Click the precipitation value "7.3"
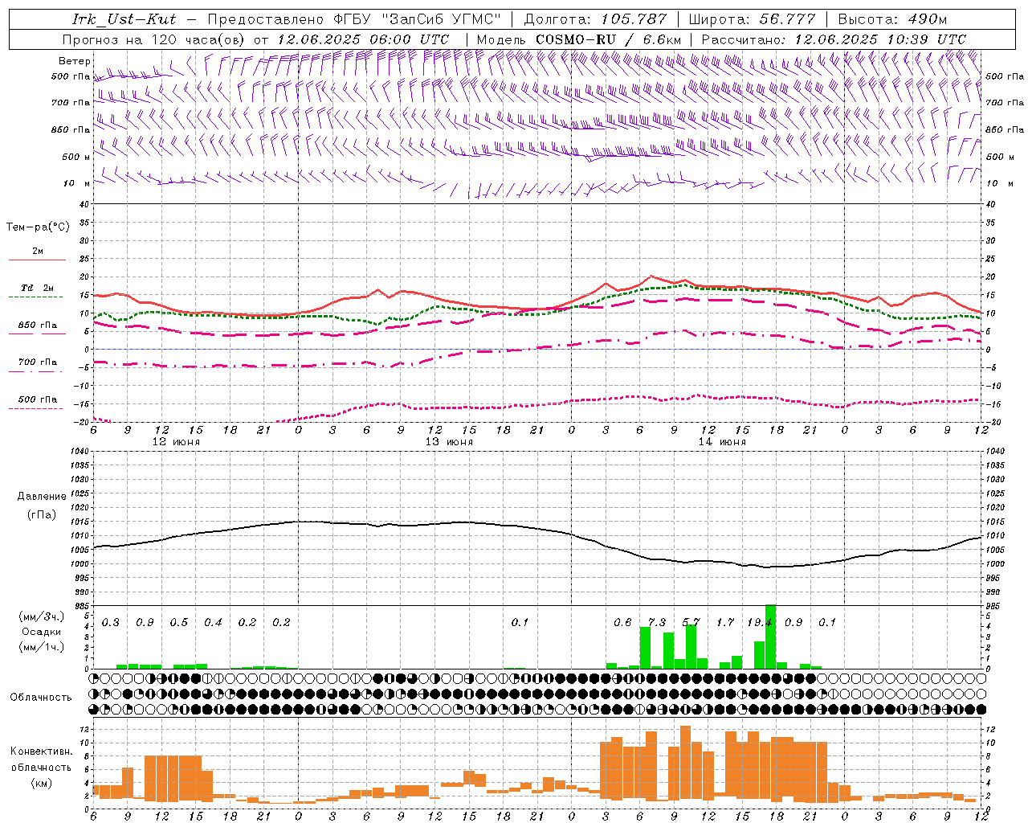The image size is (1028, 823). (x=657, y=623)
